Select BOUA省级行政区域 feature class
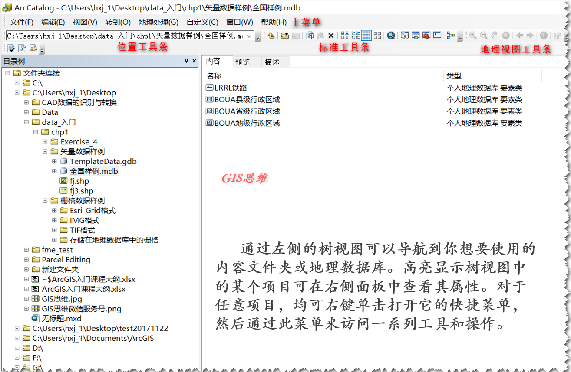Screen dimensions: 571x372 (243, 111)
